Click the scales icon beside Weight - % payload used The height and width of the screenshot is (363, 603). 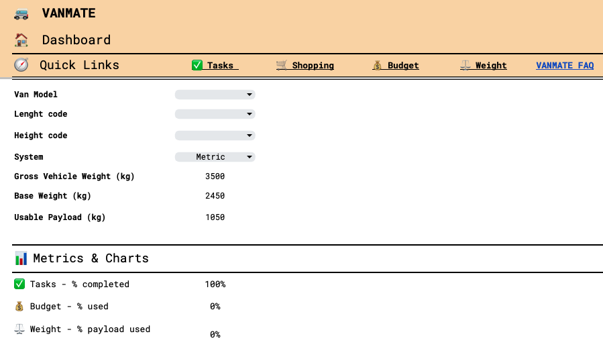pos(19,329)
